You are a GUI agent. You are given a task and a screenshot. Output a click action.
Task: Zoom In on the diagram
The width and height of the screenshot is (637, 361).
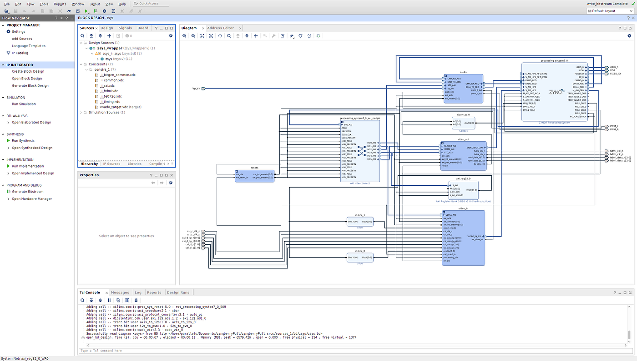coord(184,35)
